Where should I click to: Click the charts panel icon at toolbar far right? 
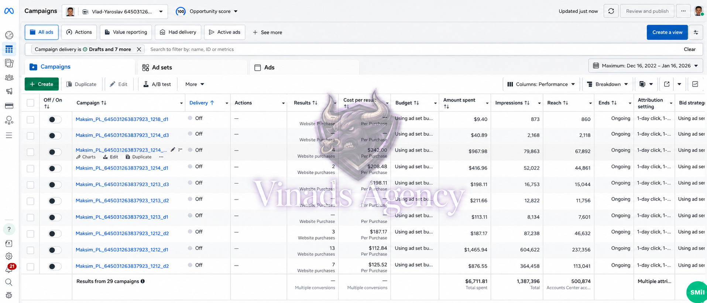[695, 84]
